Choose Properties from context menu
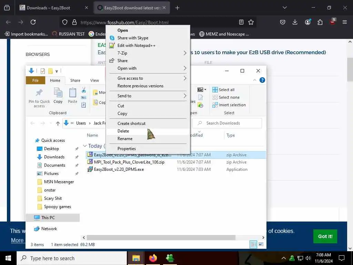The image size is (353, 265). (x=148, y=149)
